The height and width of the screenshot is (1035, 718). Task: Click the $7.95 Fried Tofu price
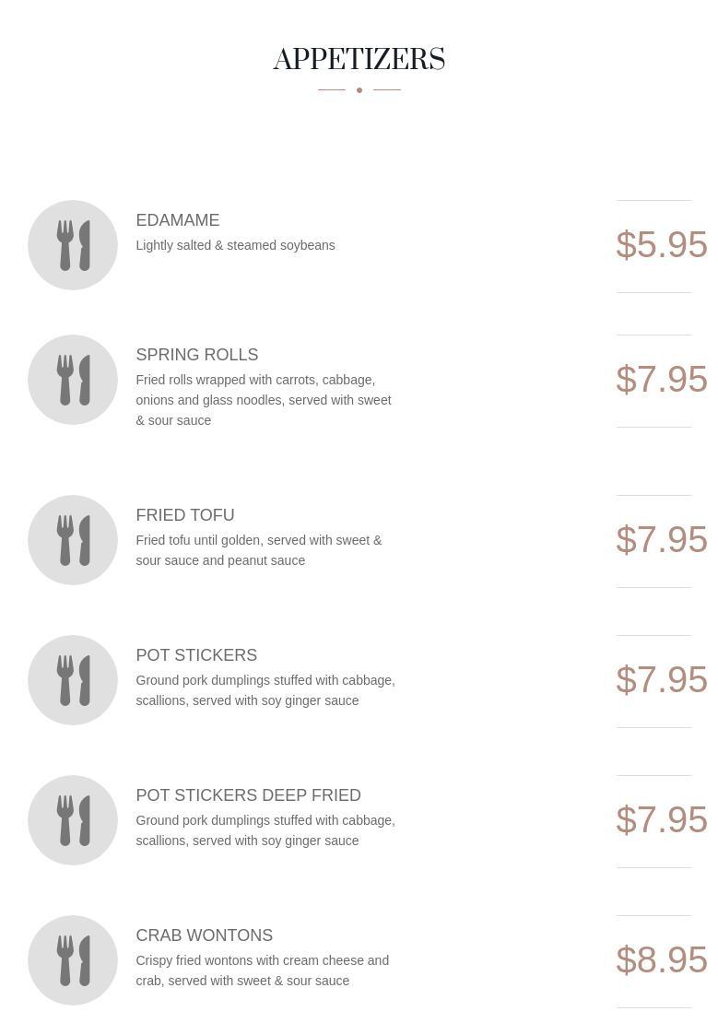(661, 540)
